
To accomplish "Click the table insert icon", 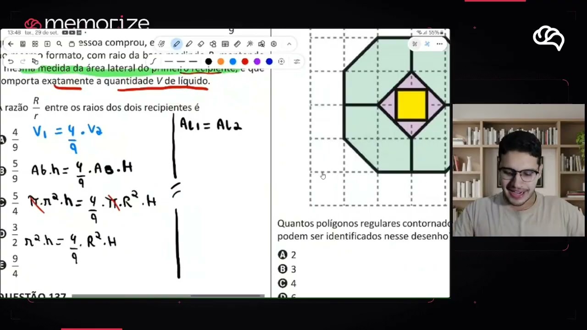I will click(x=225, y=44).
